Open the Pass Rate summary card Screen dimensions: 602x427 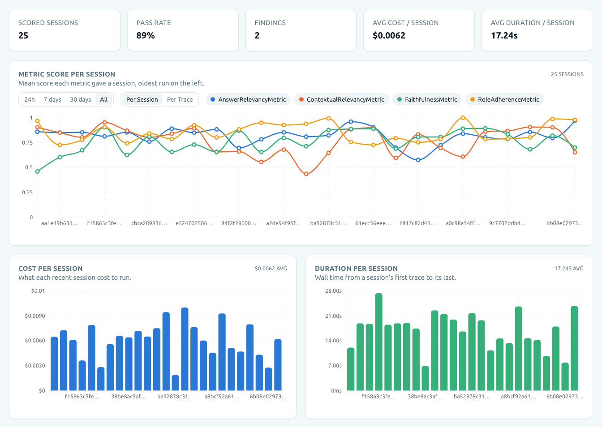pyautogui.click(x=183, y=30)
